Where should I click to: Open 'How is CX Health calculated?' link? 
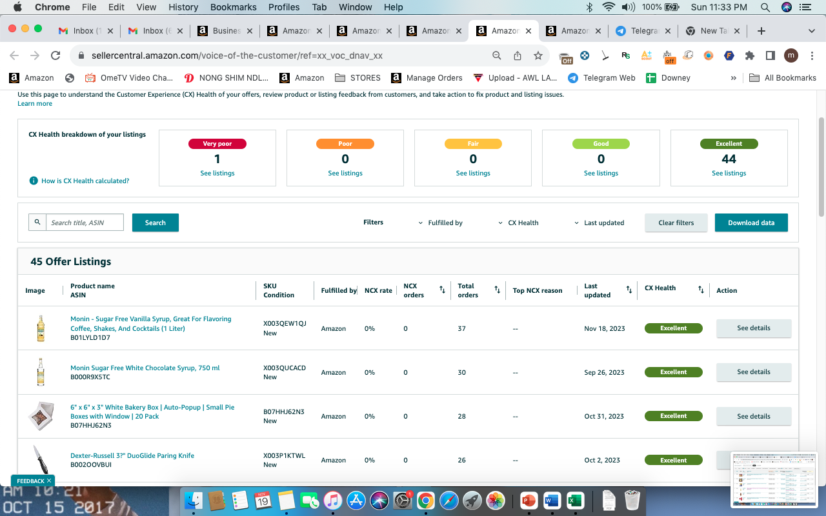point(85,181)
